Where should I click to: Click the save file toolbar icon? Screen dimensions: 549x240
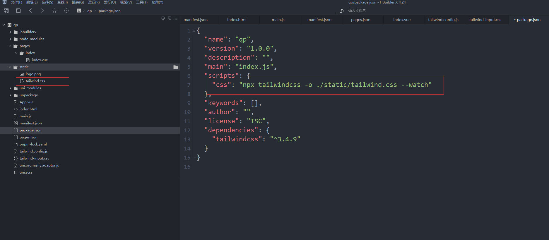point(18,11)
